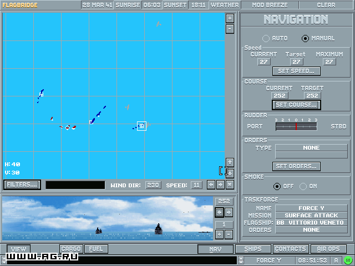Select the lone red ship contact in upper left
This screenshot has height=266, width=355.
(52, 119)
